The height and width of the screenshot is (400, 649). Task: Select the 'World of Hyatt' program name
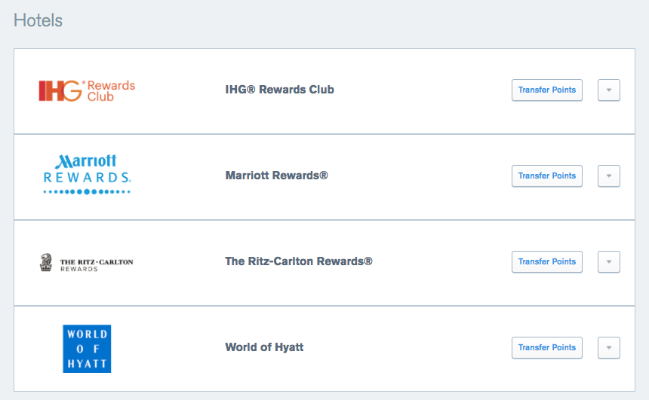click(x=264, y=347)
